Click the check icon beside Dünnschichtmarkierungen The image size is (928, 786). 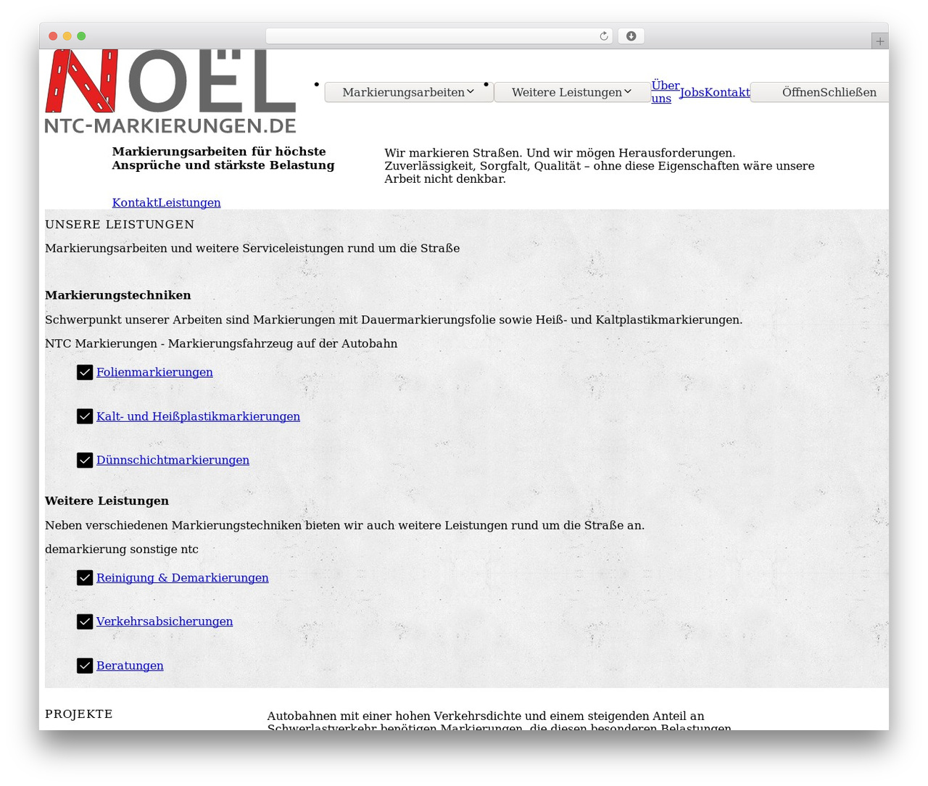click(x=85, y=460)
